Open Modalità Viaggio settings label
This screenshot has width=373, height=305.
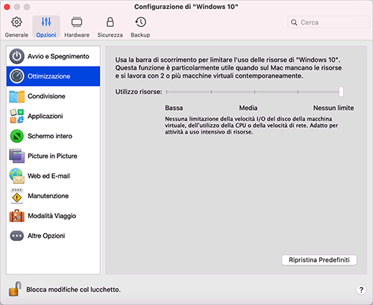pyautogui.click(x=51, y=216)
